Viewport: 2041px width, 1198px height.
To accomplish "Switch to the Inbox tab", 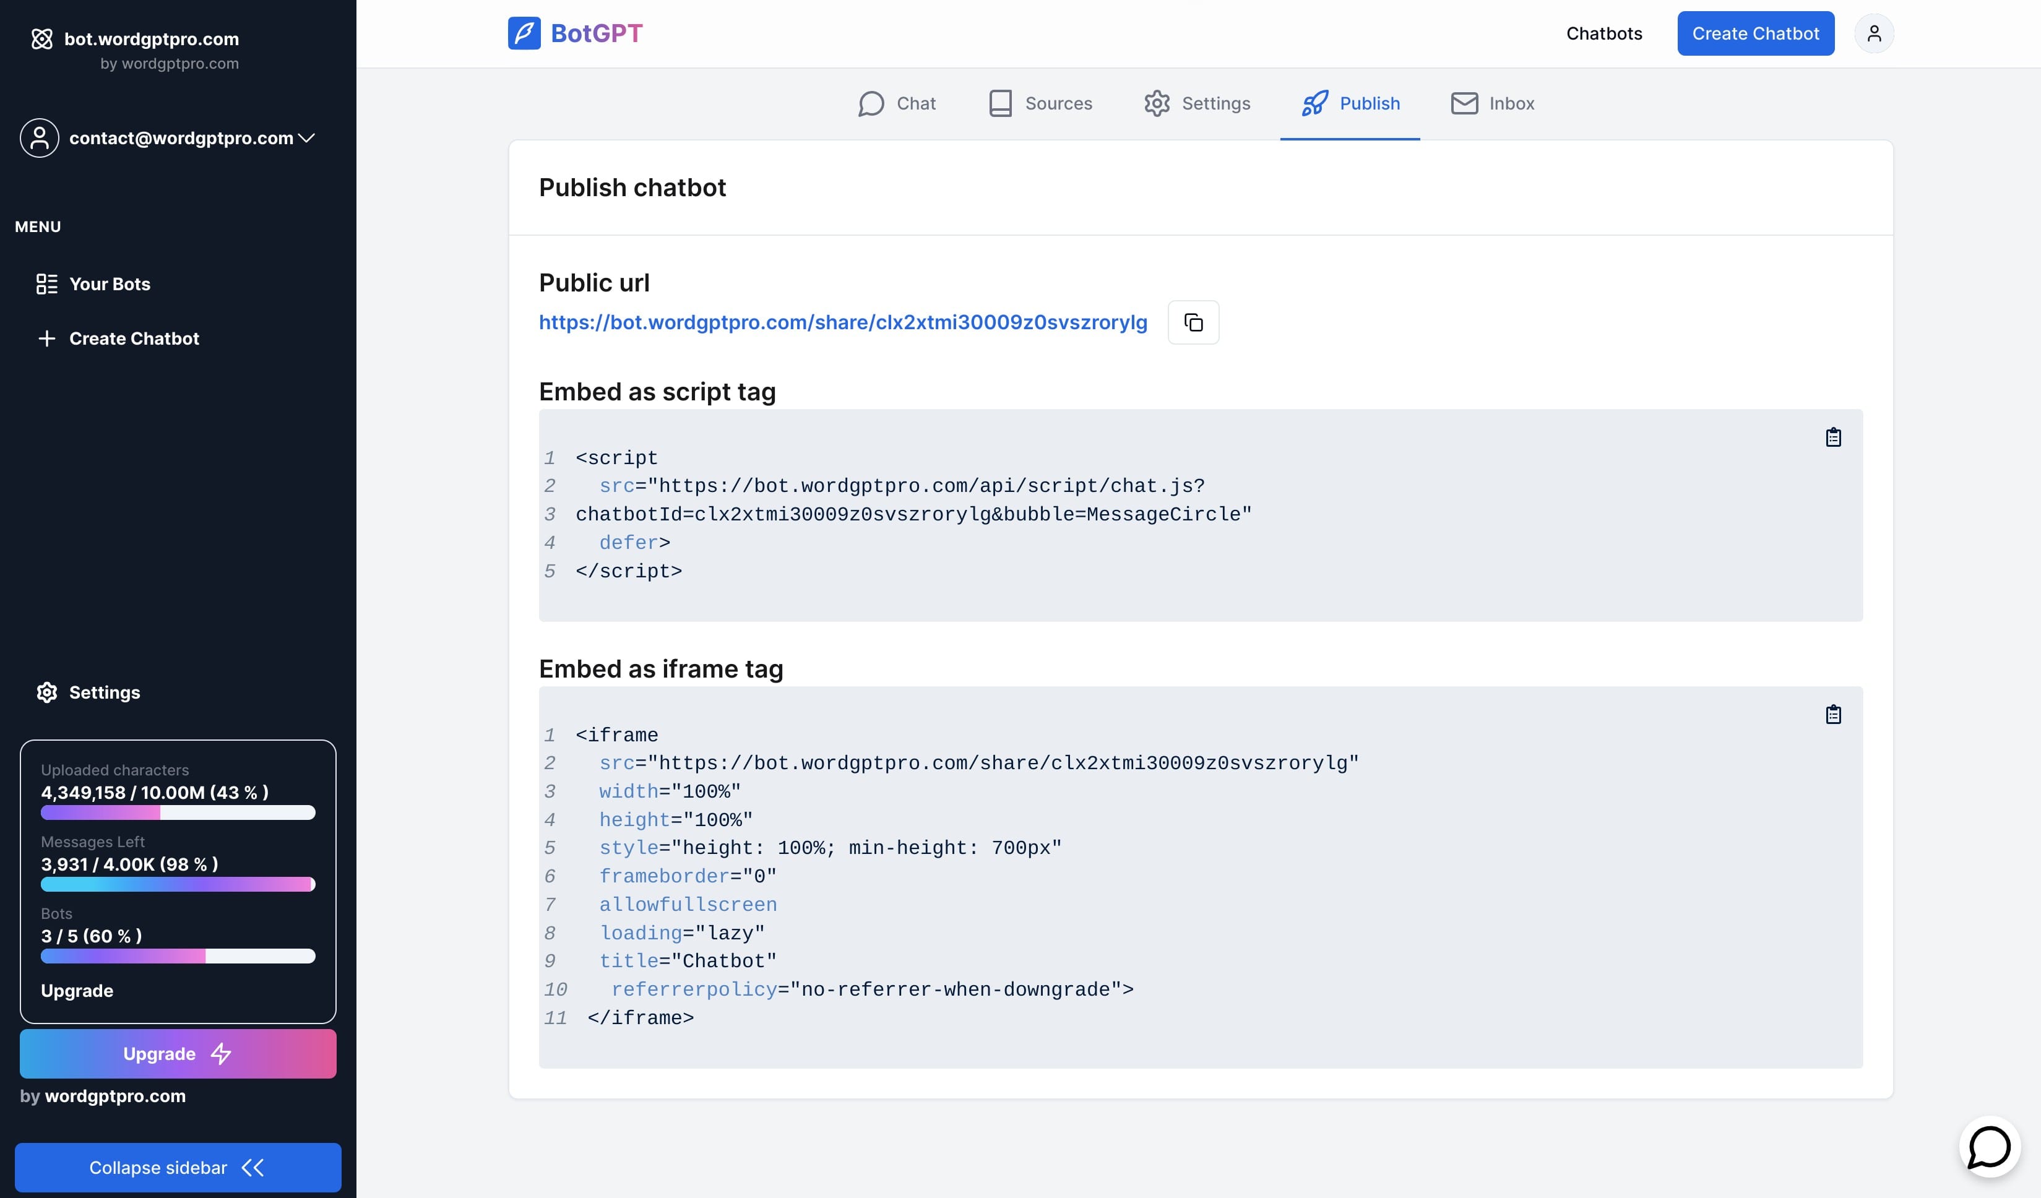I will tap(1491, 103).
